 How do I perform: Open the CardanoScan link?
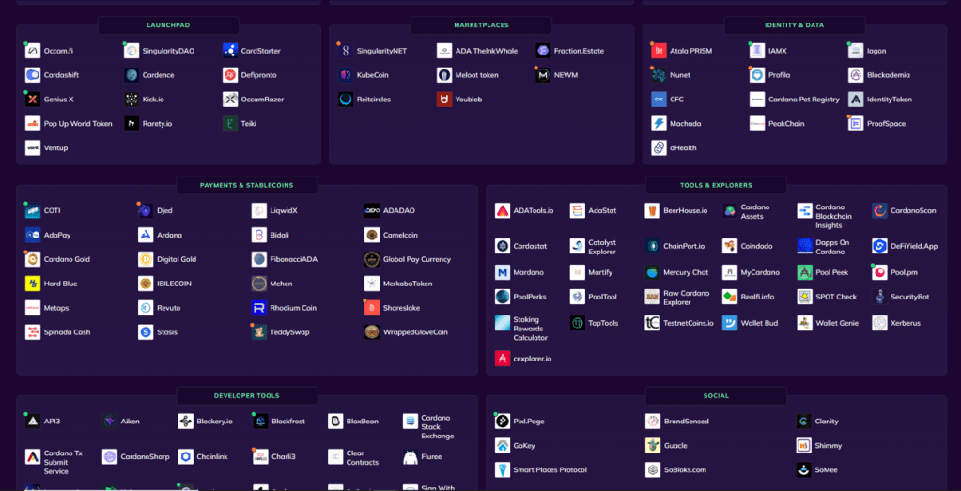pos(912,211)
